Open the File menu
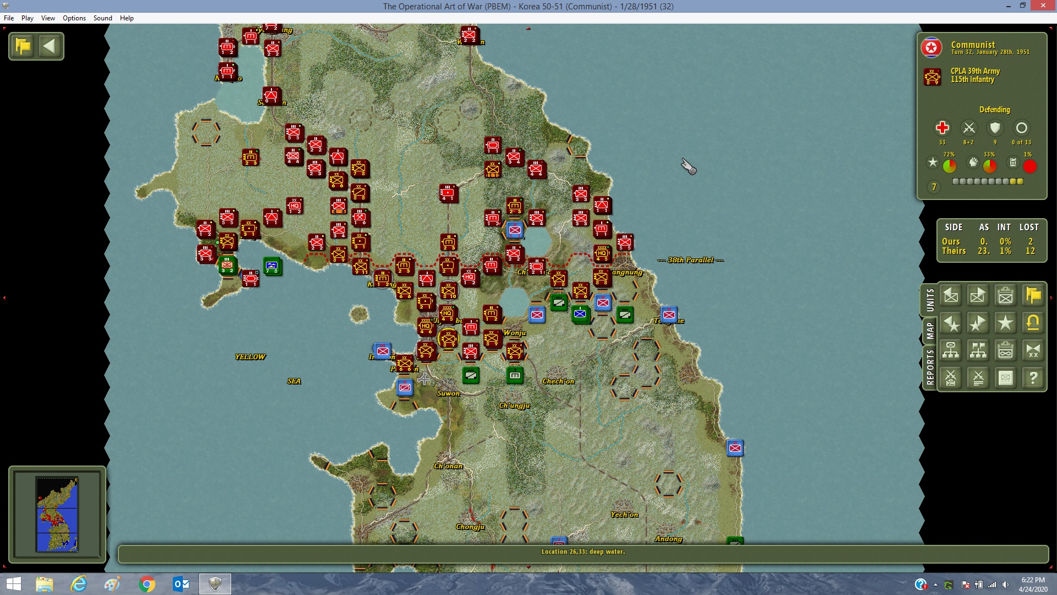The height and width of the screenshot is (595, 1057). [9, 18]
